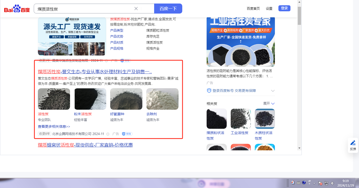Click the restore-windows options tray icon
This screenshot has width=359, height=188.
point(310,182)
